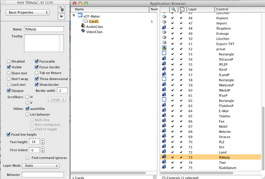The width and height of the screenshot is (265, 179).
Task: Click the button icon for privat control
Action: coord(164,49)
